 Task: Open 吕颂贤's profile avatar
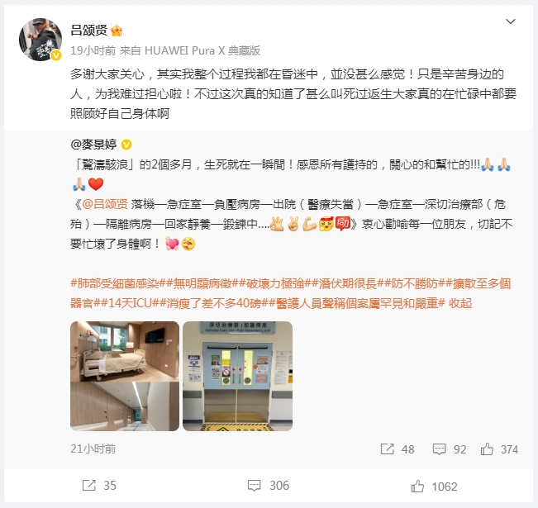coord(40,40)
